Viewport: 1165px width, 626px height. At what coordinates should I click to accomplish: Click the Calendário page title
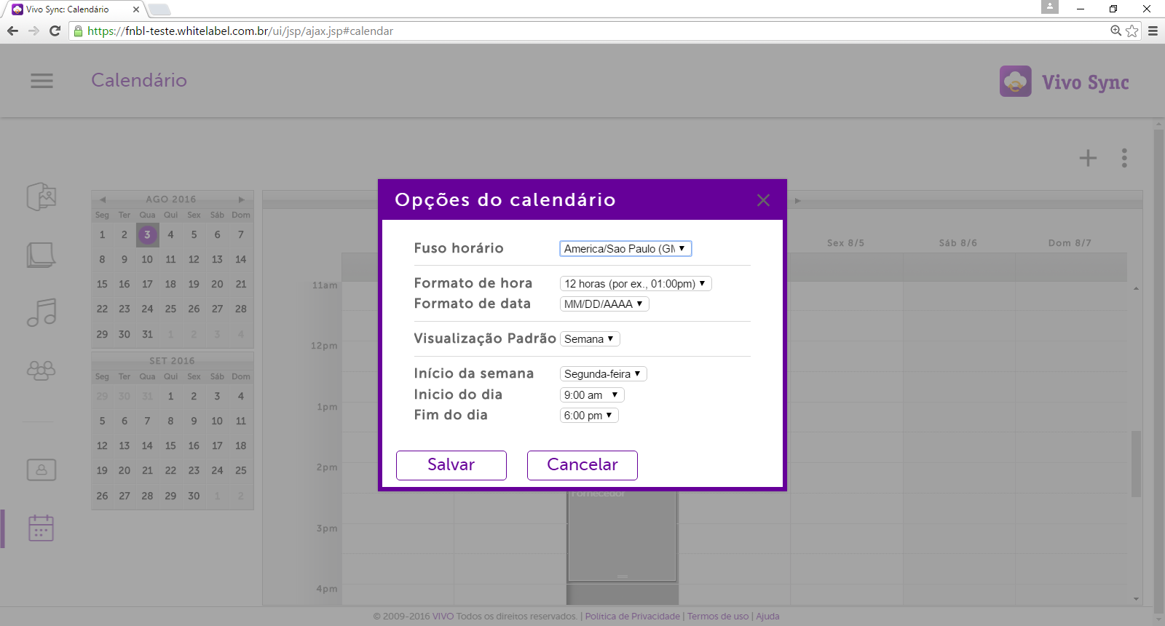pyautogui.click(x=139, y=80)
